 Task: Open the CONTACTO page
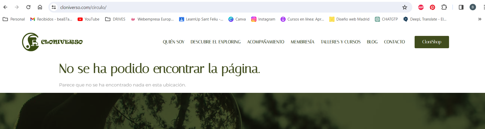click(394, 42)
